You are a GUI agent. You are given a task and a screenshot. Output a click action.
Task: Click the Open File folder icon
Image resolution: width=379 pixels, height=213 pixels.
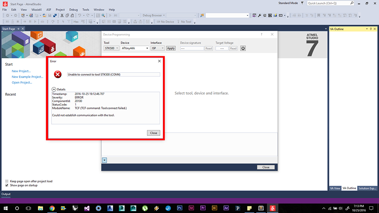(x=44, y=16)
